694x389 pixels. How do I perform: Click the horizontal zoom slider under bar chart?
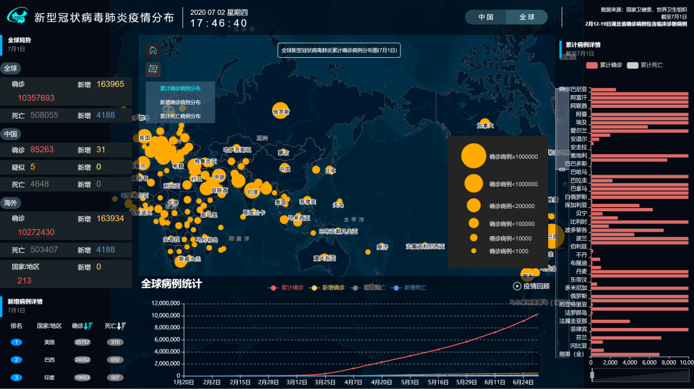pos(640,375)
